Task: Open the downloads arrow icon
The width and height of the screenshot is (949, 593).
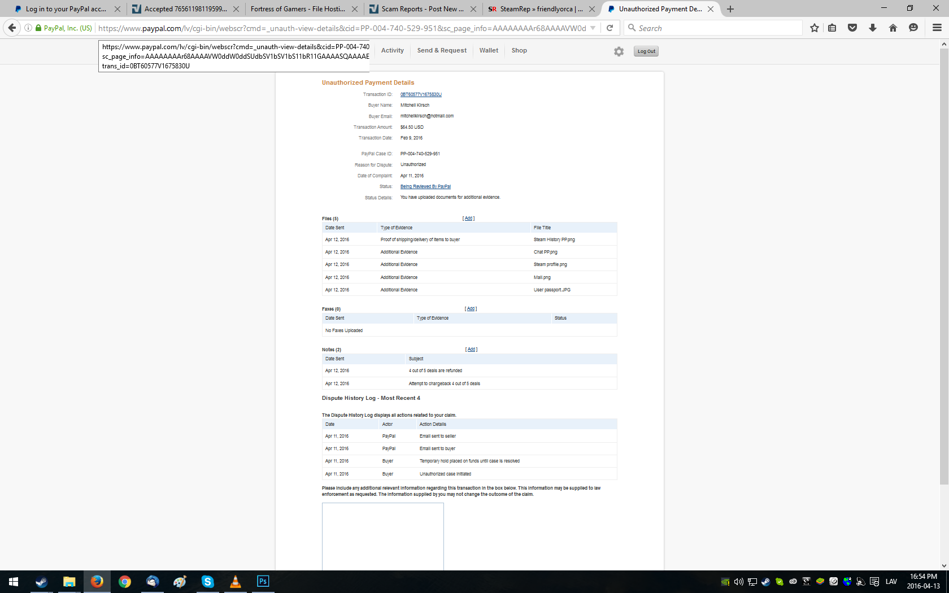Action: pyautogui.click(x=872, y=28)
